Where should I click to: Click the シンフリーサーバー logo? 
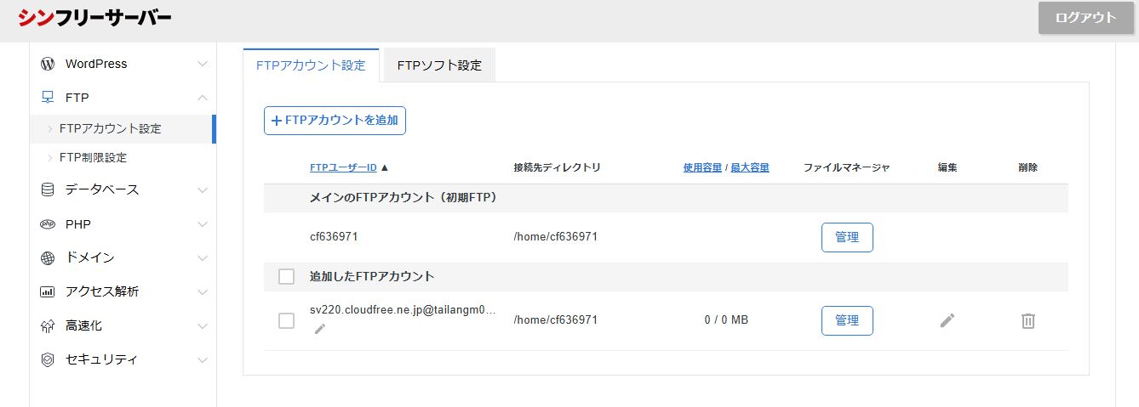[x=94, y=17]
